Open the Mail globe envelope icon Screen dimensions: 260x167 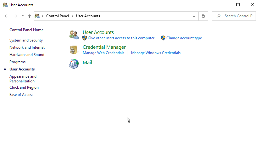[x=74, y=64]
